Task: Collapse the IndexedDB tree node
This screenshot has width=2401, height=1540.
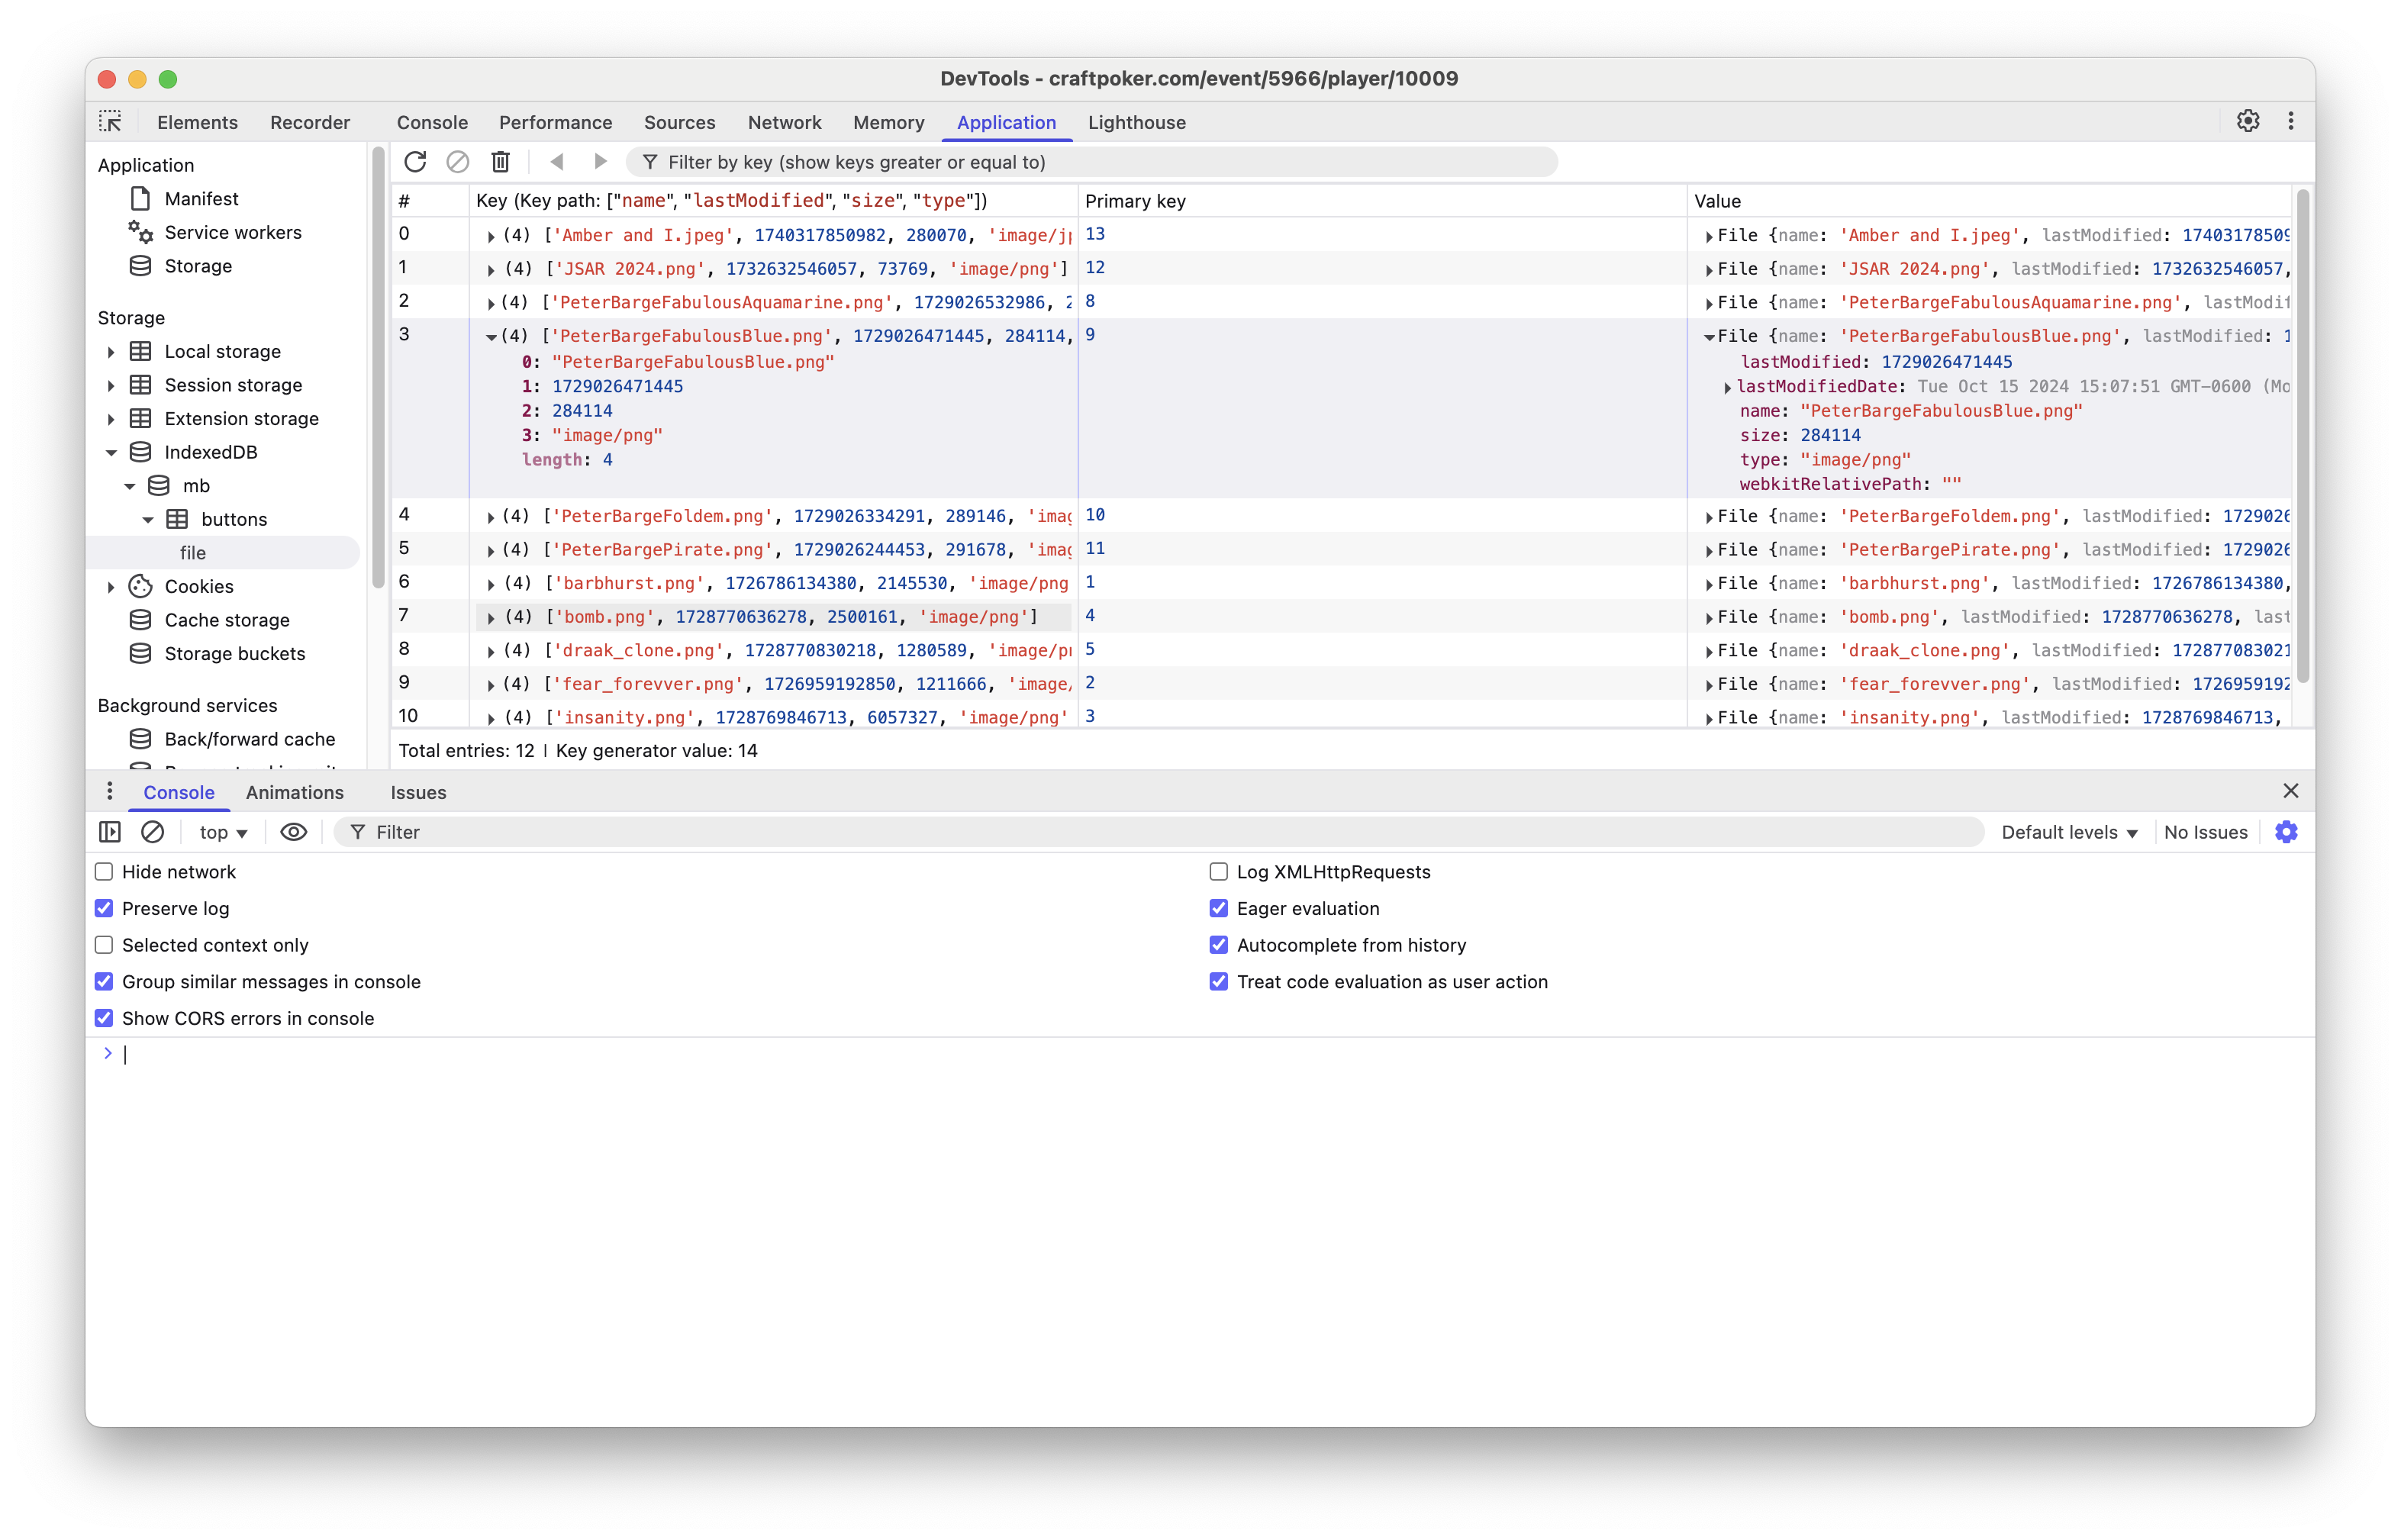Action: coord(111,453)
